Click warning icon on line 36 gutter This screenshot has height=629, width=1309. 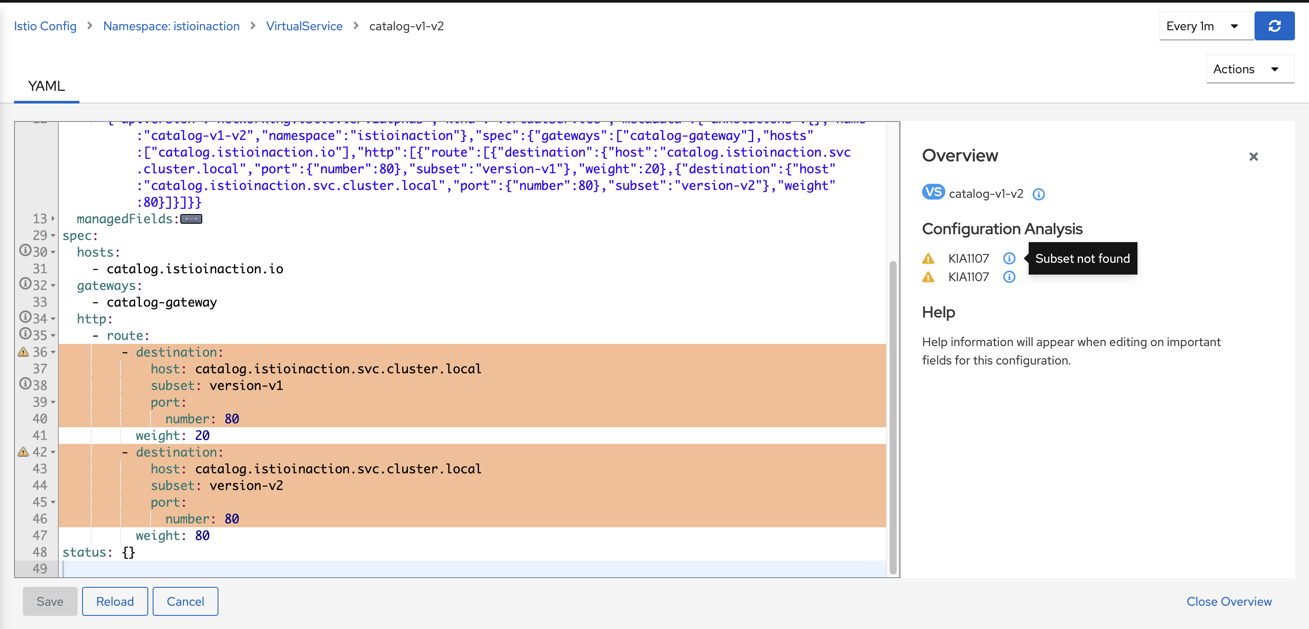pos(23,352)
